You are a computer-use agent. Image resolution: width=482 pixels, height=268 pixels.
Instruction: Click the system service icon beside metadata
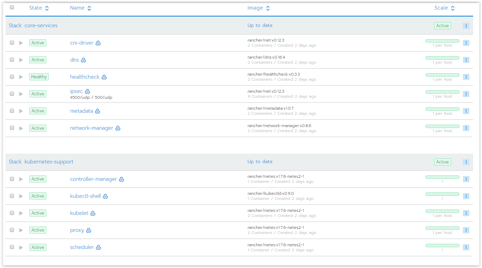click(x=97, y=111)
